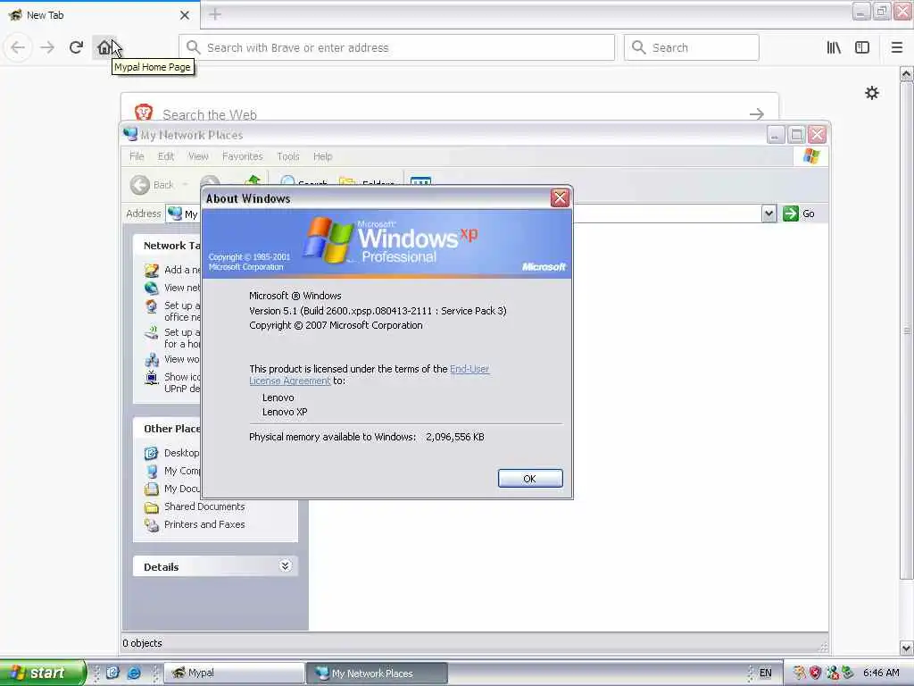Click the taskbar clock showing 6:46 AM
Screen dimensions: 914x686
tap(881, 673)
